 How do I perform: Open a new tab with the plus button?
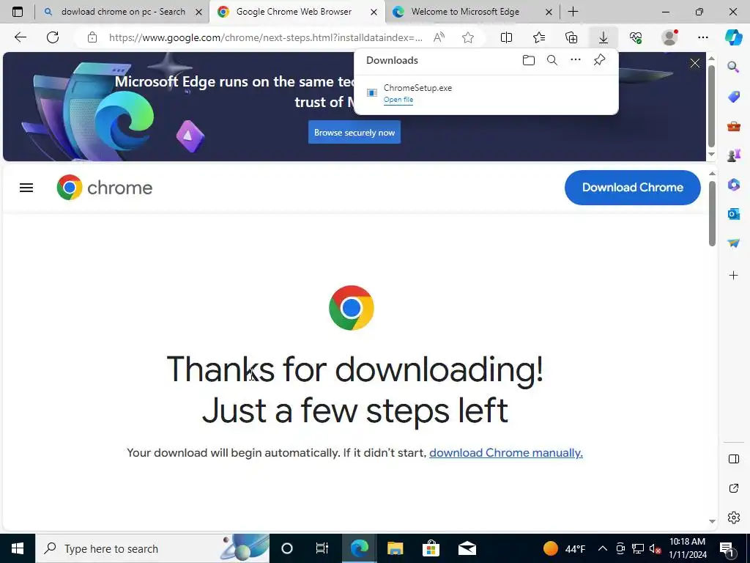[573, 12]
